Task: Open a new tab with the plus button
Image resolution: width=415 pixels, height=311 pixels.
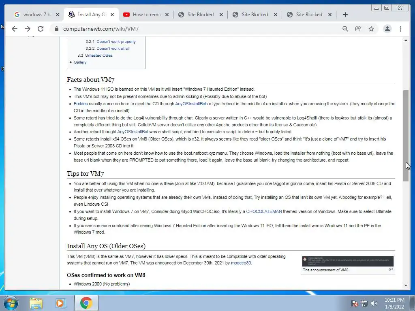Action: 345,15
